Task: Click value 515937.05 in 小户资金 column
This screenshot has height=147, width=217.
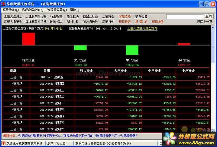Action: [x=203, y=84]
